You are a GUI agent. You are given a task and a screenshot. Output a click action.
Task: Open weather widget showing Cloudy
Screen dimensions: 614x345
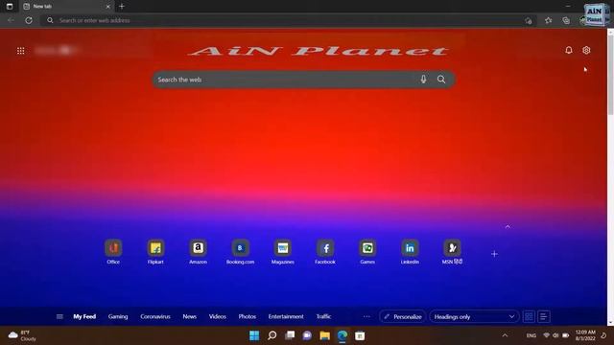(22, 335)
